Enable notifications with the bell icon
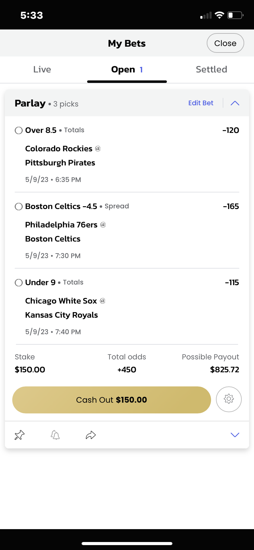The height and width of the screenshot is (550, 254). (55, 435)
